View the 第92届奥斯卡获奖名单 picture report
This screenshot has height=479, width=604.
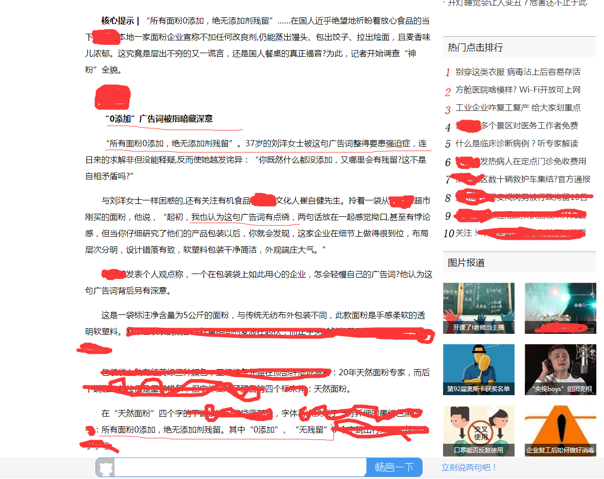[478, 369]
